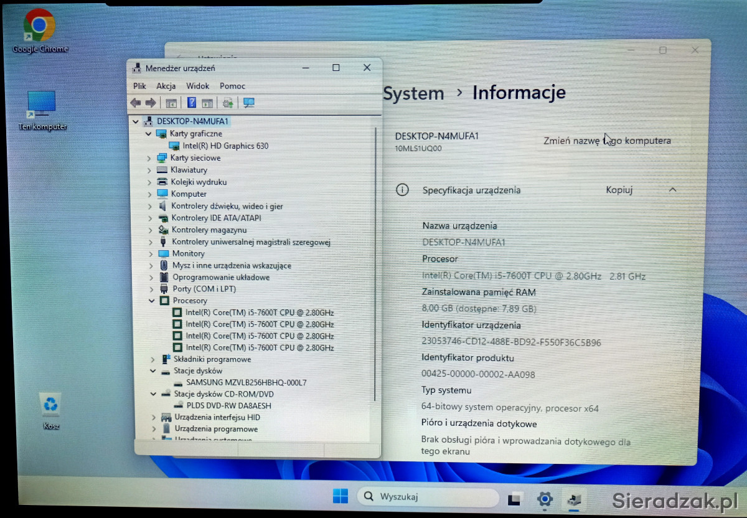The height and width of the screenshot is (518, 747).
Task: Click Zmień nazwę tego komputera button
Action: coord(607,141)
